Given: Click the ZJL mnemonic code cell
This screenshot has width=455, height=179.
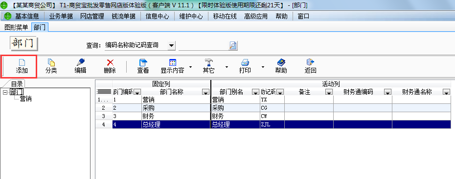Looking at the screenshot, I should point(272,125).
